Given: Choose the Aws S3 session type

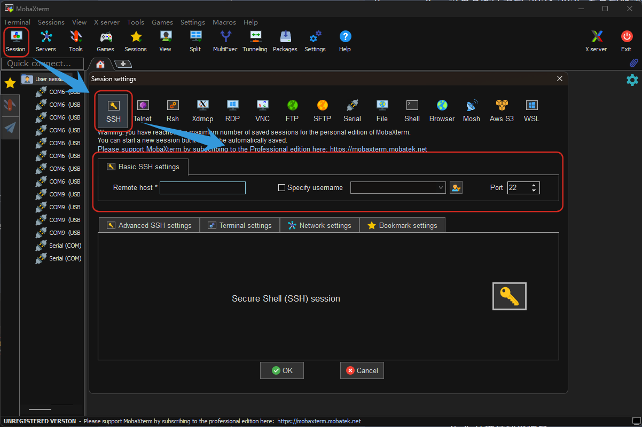Looking at the screenshot, I should [502, 111].
